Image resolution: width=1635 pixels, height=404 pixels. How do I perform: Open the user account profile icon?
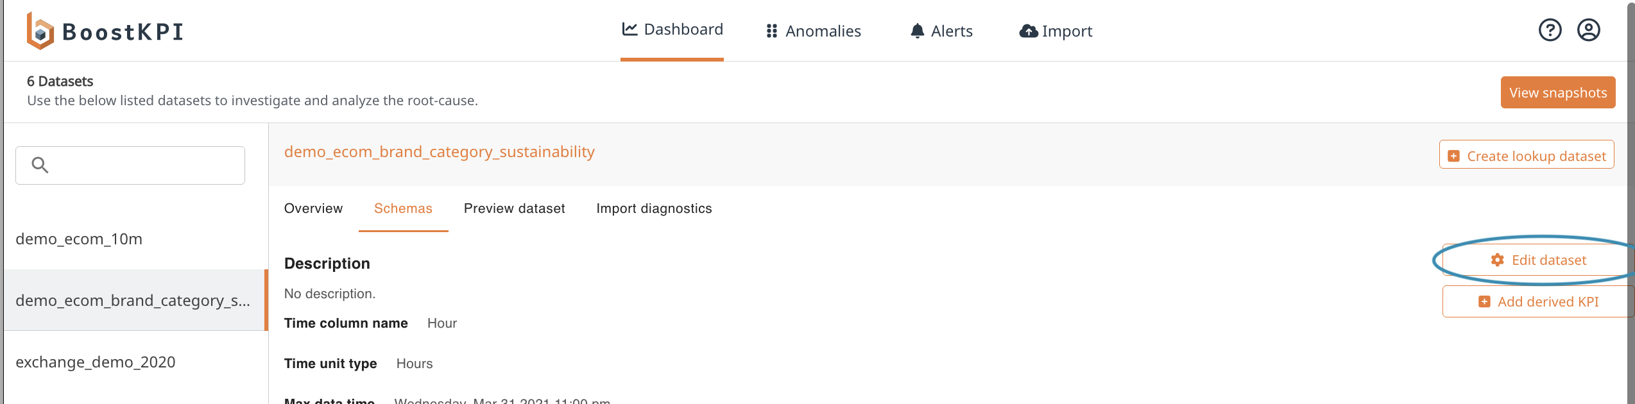pyautogui.click(x=1588, y=30)
